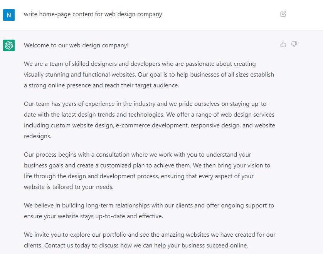This screenshot has width=323, height=254.
Task: Click the edit message pencil icon
Action: click(283, 14)
